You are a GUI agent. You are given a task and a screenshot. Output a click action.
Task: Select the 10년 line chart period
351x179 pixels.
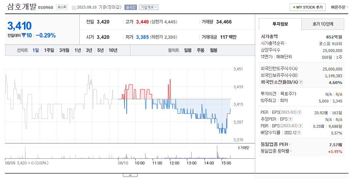point(113,51)
